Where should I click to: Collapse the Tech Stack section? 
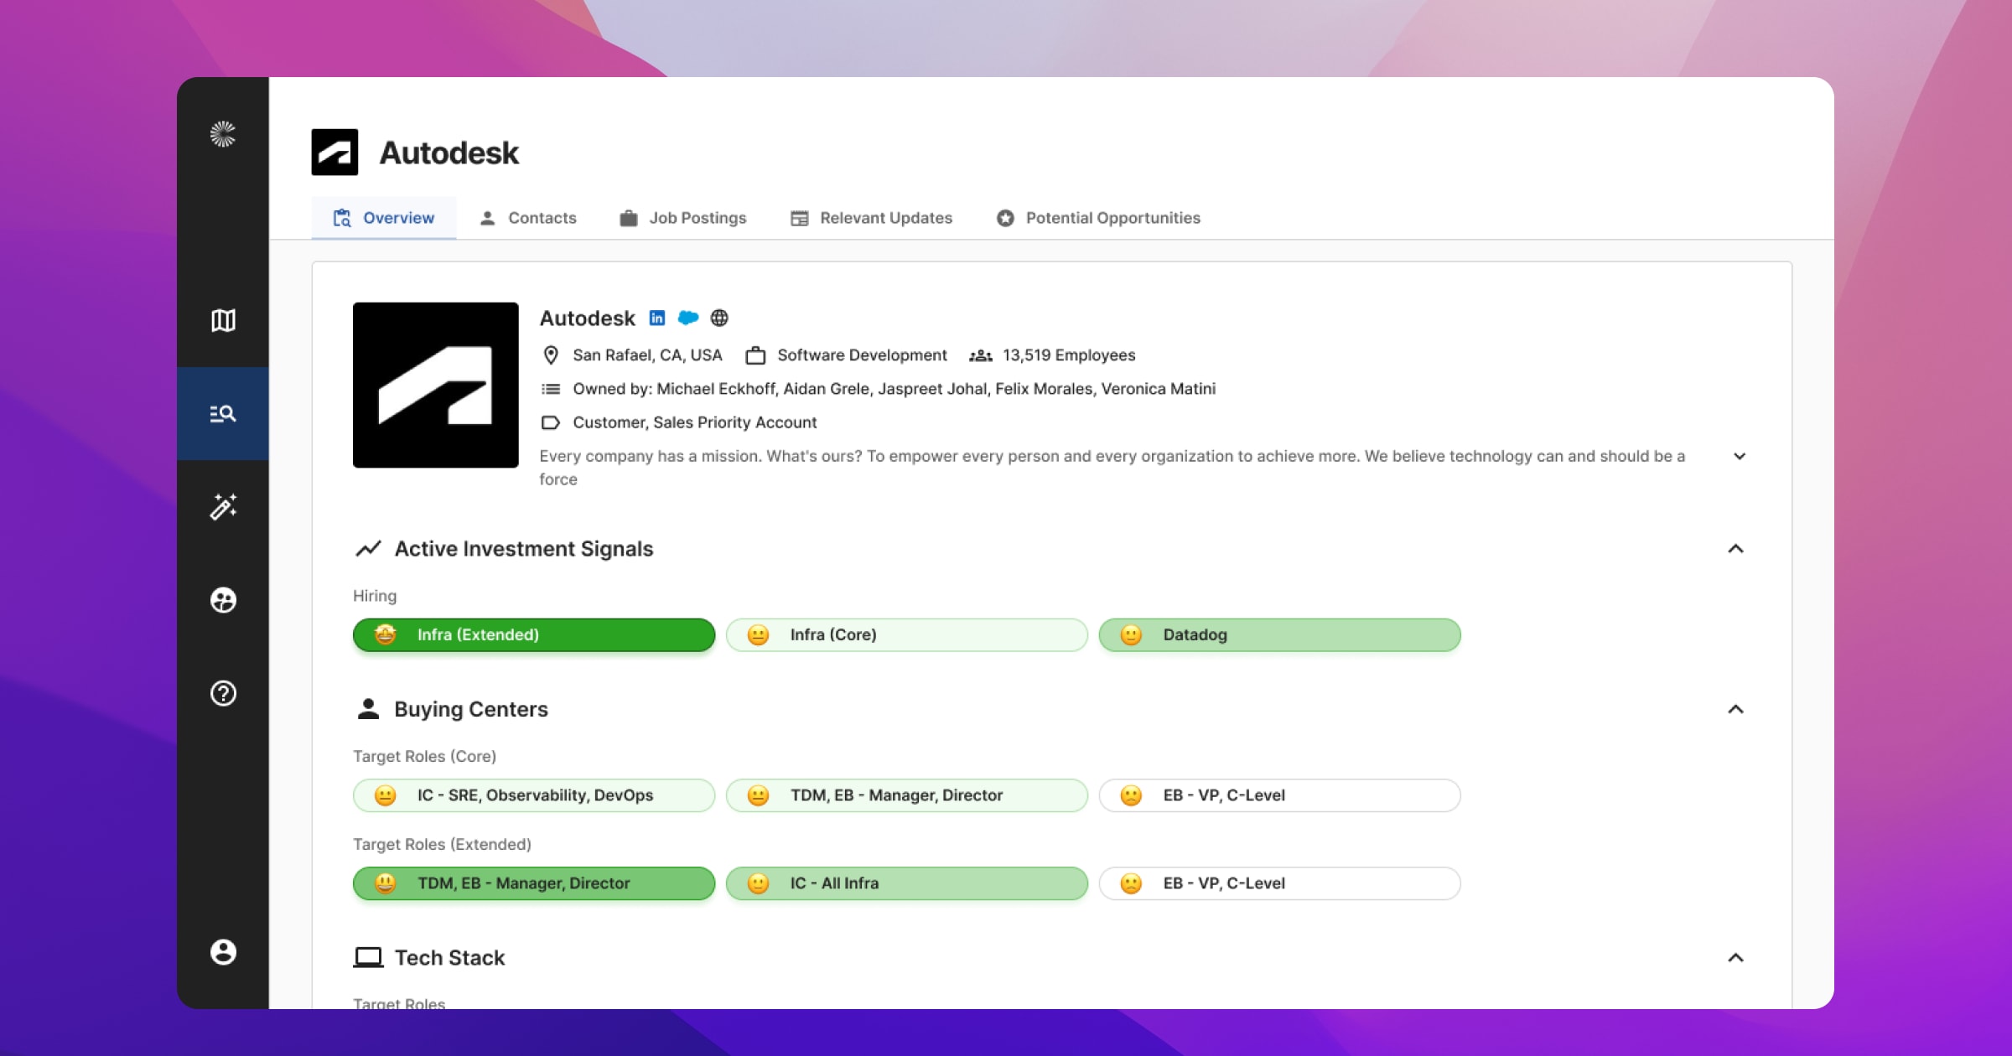click(1735, 958)
